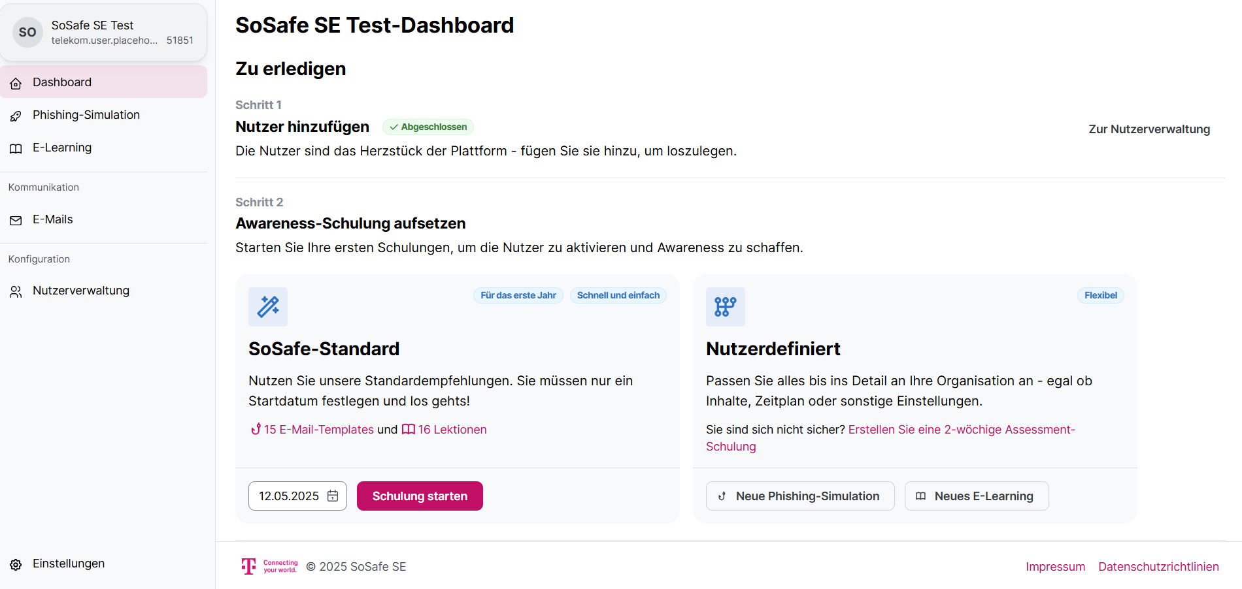The width and height of the screenshot is (1242, 589).
Task: Click the E-Mails envelope icon
Action: click(x=16, y=220)
